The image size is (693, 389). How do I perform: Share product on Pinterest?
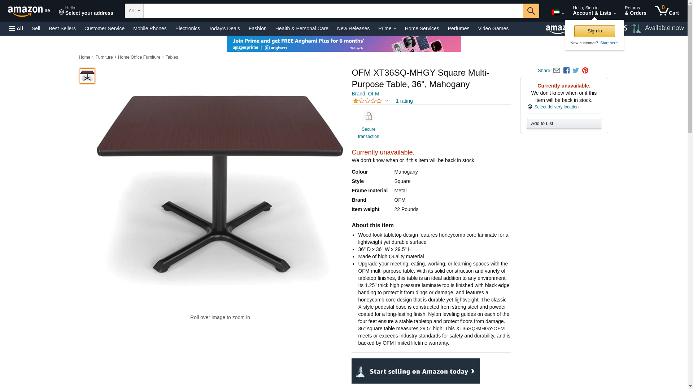pos(585,71)
